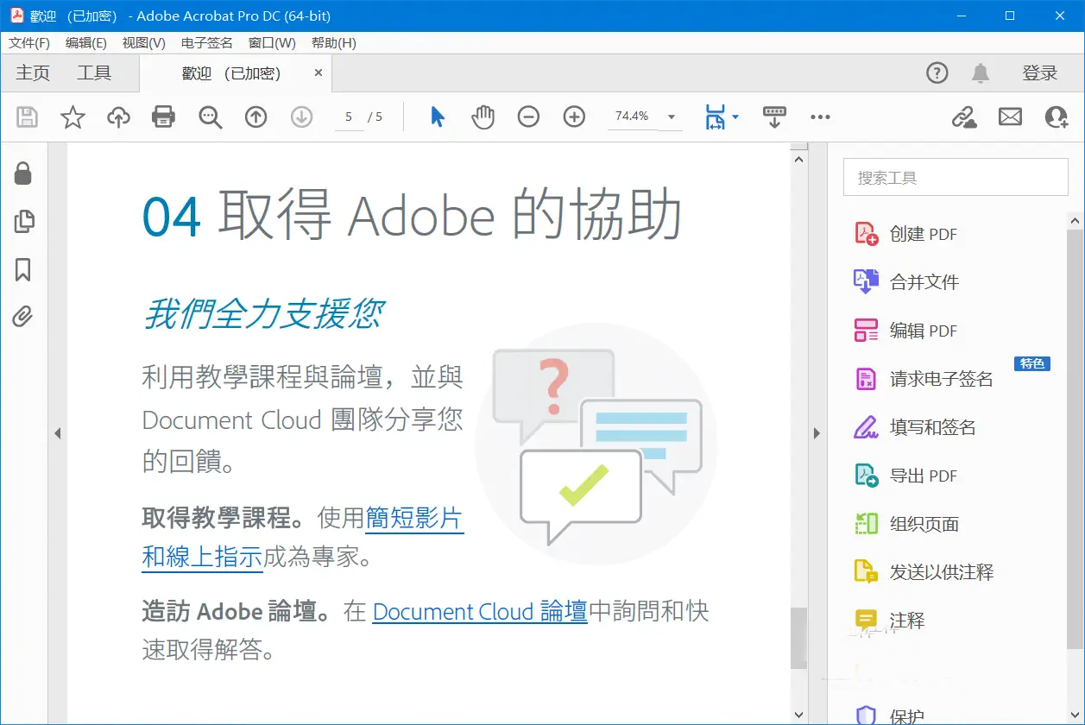
Task: Open the 请求电子签名 tool
Action: point(924,379)
